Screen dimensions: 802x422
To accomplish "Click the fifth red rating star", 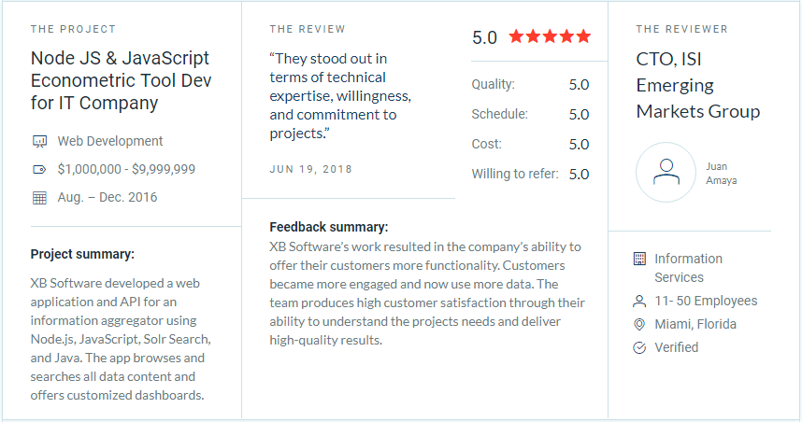I will pyautogui.click(x=583, y=36).
